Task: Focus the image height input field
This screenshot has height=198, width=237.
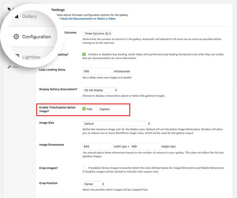Action: [145, 146]
